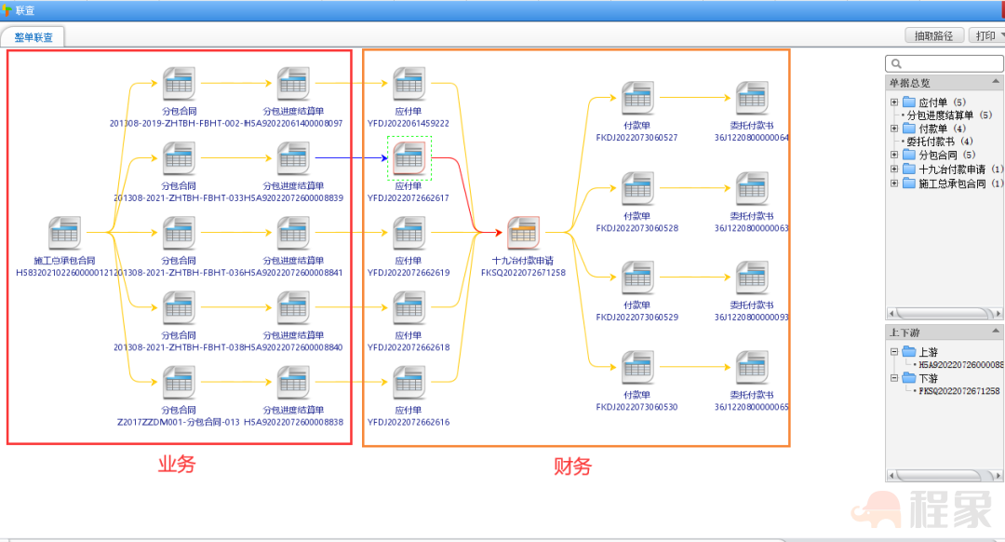Click 分包合同 icon for 201308-2021-ZHTBH-FBHT-033

click(179, 158)
